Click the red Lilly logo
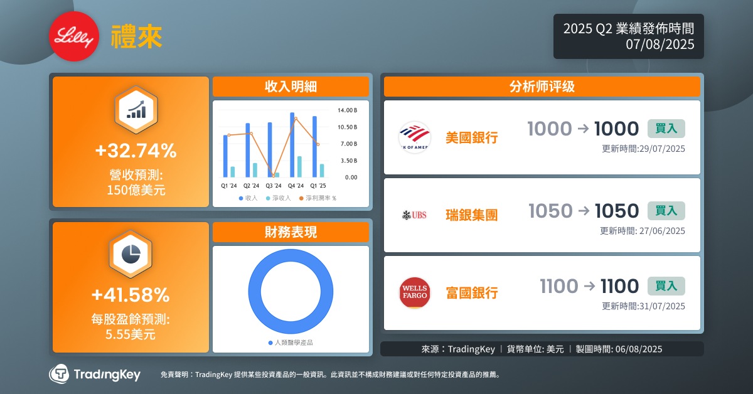753x394 pixels. (x=75, y=37)
